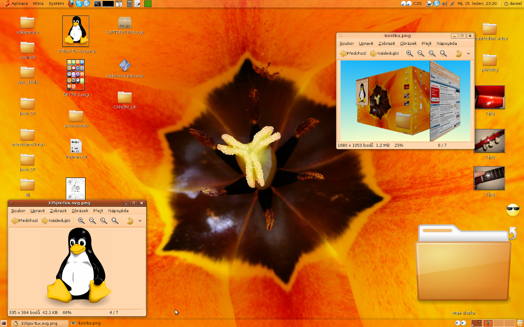Set normal size in kostka.png viewer
The height and width of the screenshot is (327, 524).
(432, 53)
